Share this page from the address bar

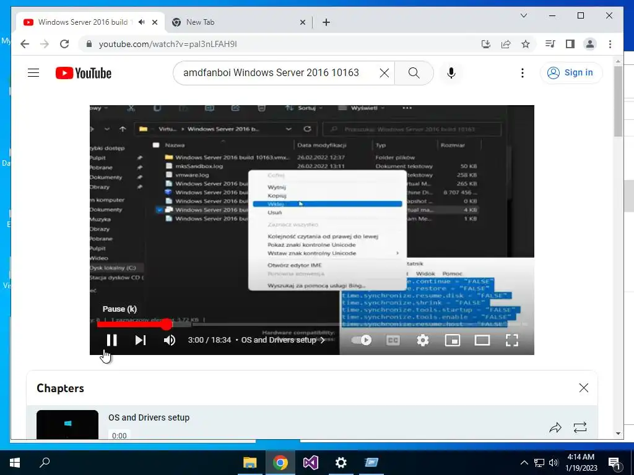coord(505,44)
